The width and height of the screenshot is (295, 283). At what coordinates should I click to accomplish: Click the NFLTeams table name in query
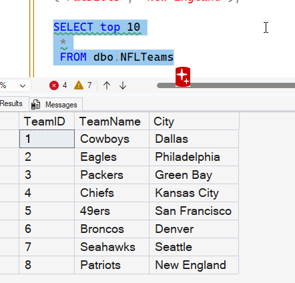click(x=147, y=57)
